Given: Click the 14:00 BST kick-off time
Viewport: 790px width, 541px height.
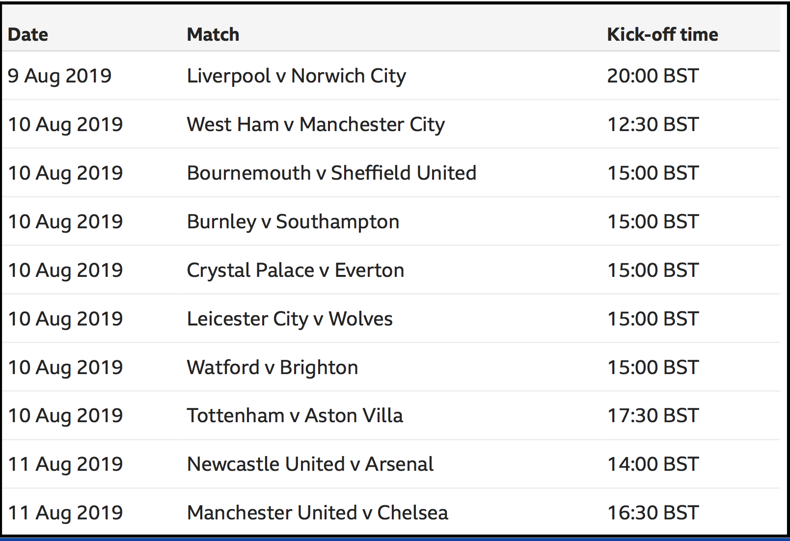Looking at the screenshot, I should pos(653,464).
